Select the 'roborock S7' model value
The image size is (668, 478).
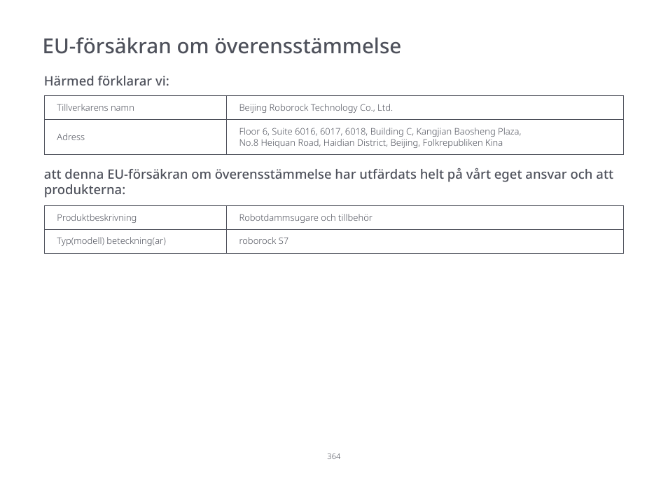(x=264, y=241)
